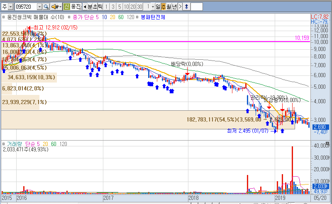The width and height of the screenshot is (332, 204).
Task: Click the green 신 badge icon
Action: [66, 7]
